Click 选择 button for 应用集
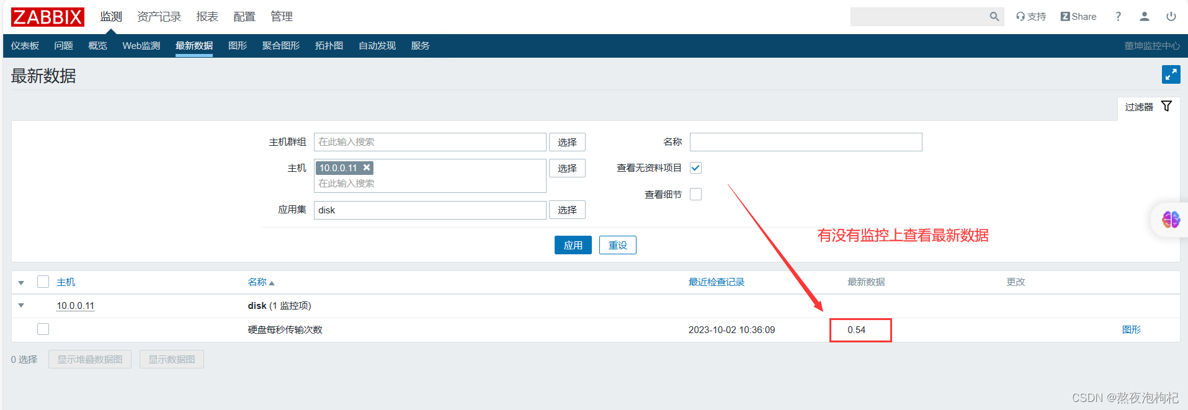 pyautogui.click(x=567, y=210)
